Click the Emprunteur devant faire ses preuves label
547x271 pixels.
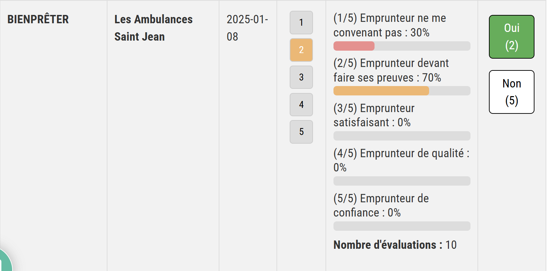391,70
